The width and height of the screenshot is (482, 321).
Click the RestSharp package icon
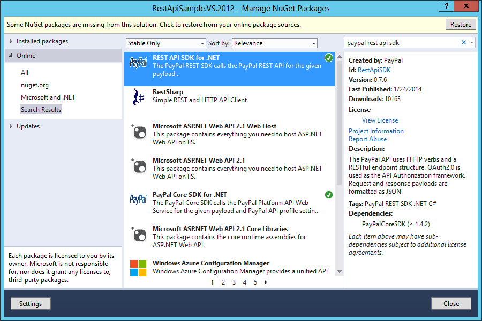pyautogui.click(x=138, y=97)
